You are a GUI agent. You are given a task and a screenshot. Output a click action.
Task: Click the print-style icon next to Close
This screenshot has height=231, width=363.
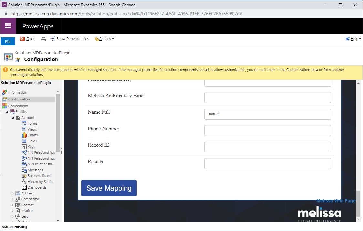pyautogui.click(x=43, y=39)
